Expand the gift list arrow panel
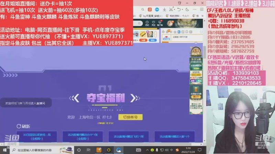 [155, 34]
